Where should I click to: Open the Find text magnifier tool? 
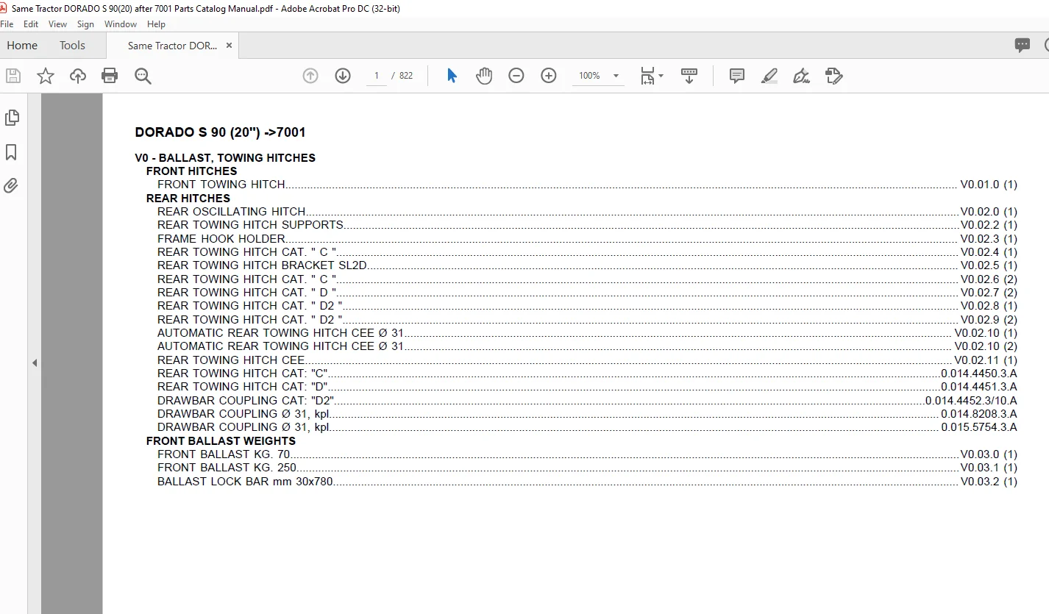pos(143,76)
